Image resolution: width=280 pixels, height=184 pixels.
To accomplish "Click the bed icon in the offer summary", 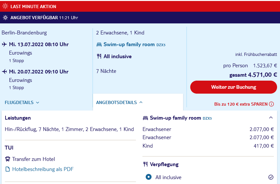I will coord(99,45).
